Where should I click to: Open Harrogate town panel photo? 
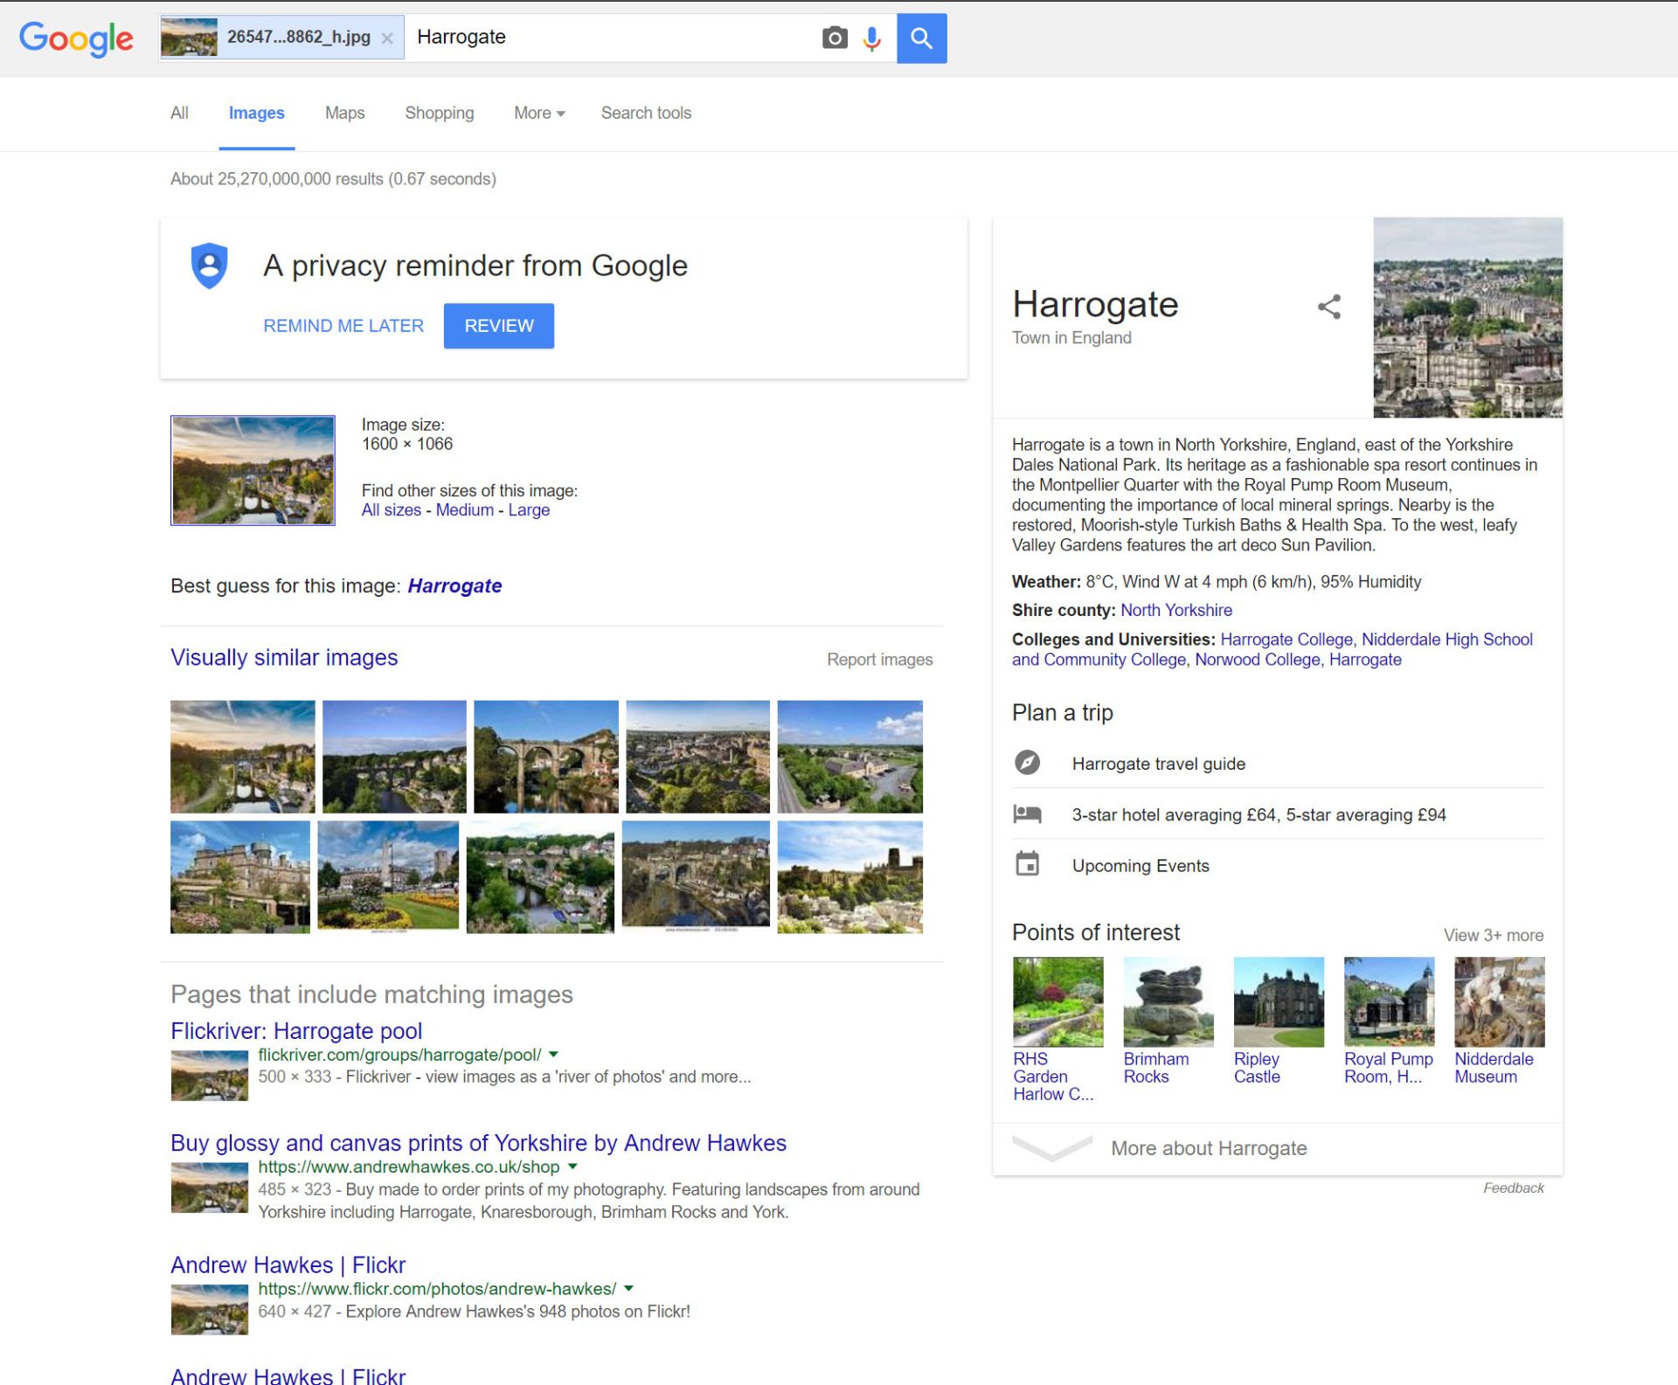click(1467, 317)
